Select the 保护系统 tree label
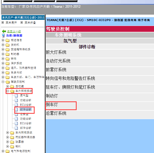The height and width of the screenshot is (153, 154). pos(16,63)
